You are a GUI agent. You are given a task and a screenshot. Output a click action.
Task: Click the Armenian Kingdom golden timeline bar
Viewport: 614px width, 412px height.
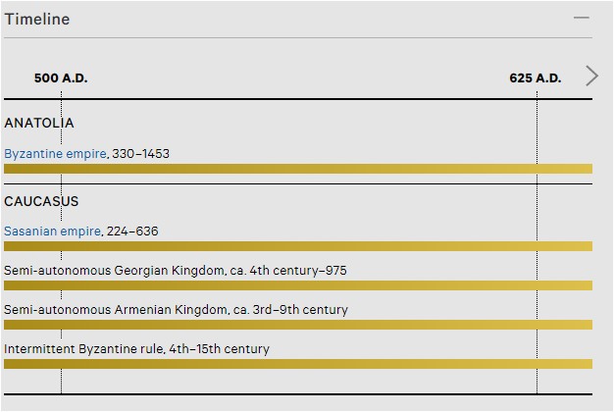coord(298,325)
